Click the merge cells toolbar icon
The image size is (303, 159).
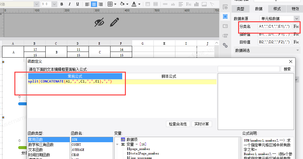click(x=148, y=4)
